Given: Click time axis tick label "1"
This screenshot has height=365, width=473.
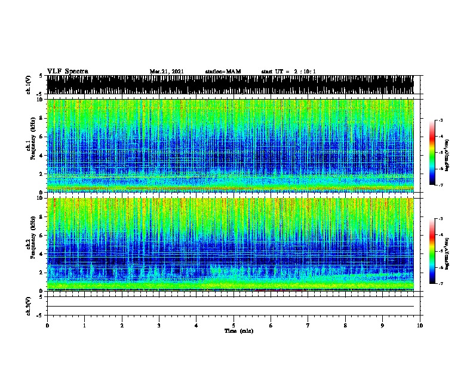Looking at the screenshot, I should point(84,326).
